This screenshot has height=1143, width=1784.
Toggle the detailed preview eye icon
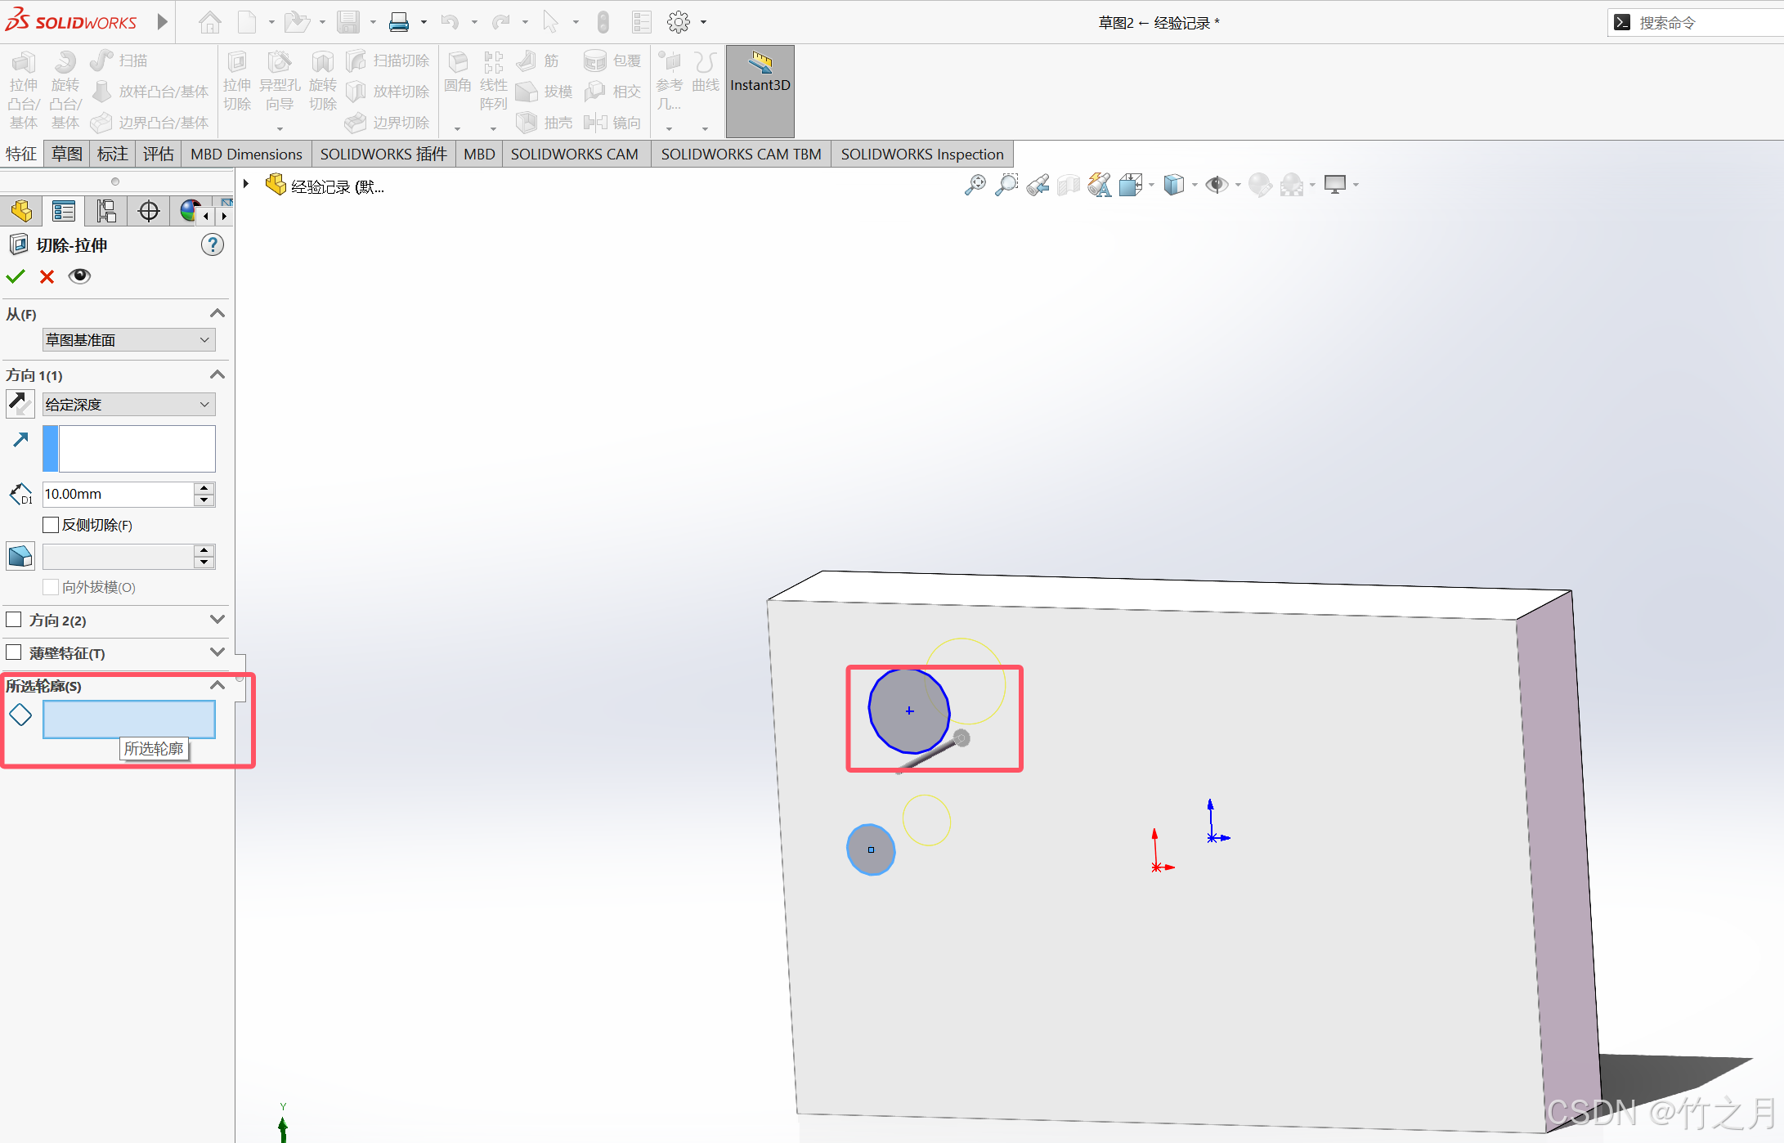pyautogui.click(x=79, y=276)
